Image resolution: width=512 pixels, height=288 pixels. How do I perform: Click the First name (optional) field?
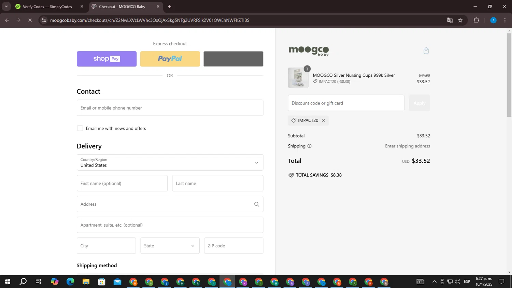[122, 183]
